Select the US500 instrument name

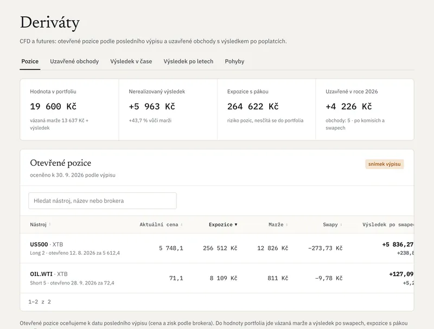[x=39, y=244]
